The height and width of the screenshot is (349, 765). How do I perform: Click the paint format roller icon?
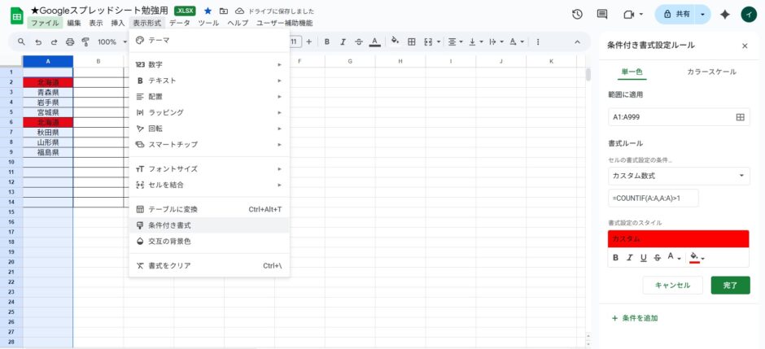tap(85, 41)
